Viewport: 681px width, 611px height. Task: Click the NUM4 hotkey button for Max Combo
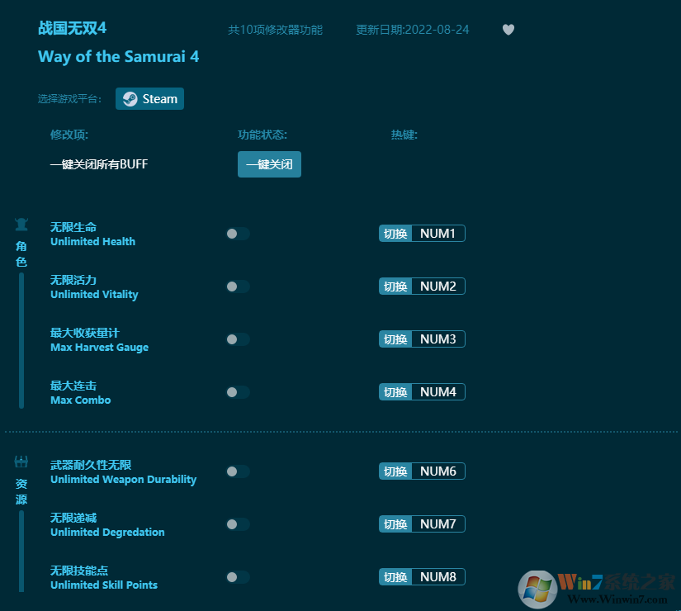click(x=422, y=391)
